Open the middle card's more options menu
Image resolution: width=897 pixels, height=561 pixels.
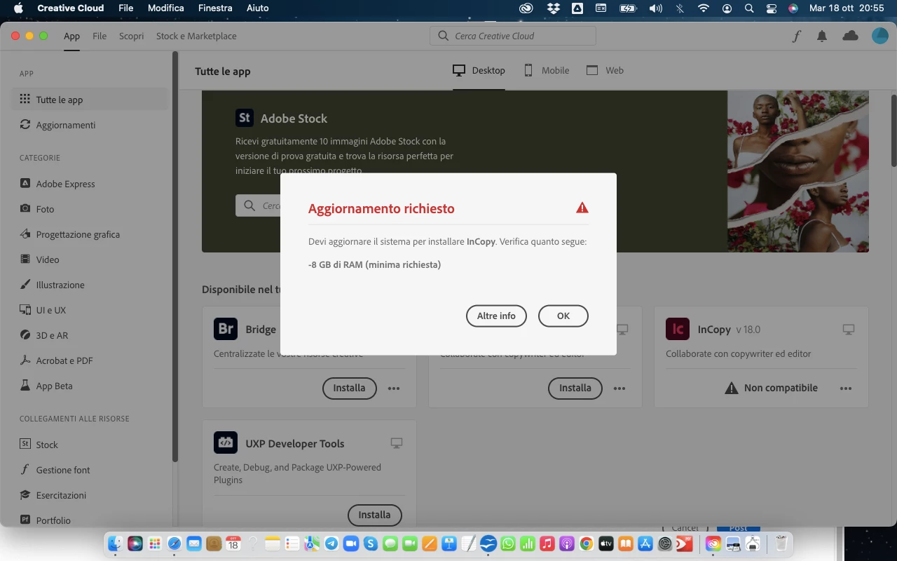point(619,388)
